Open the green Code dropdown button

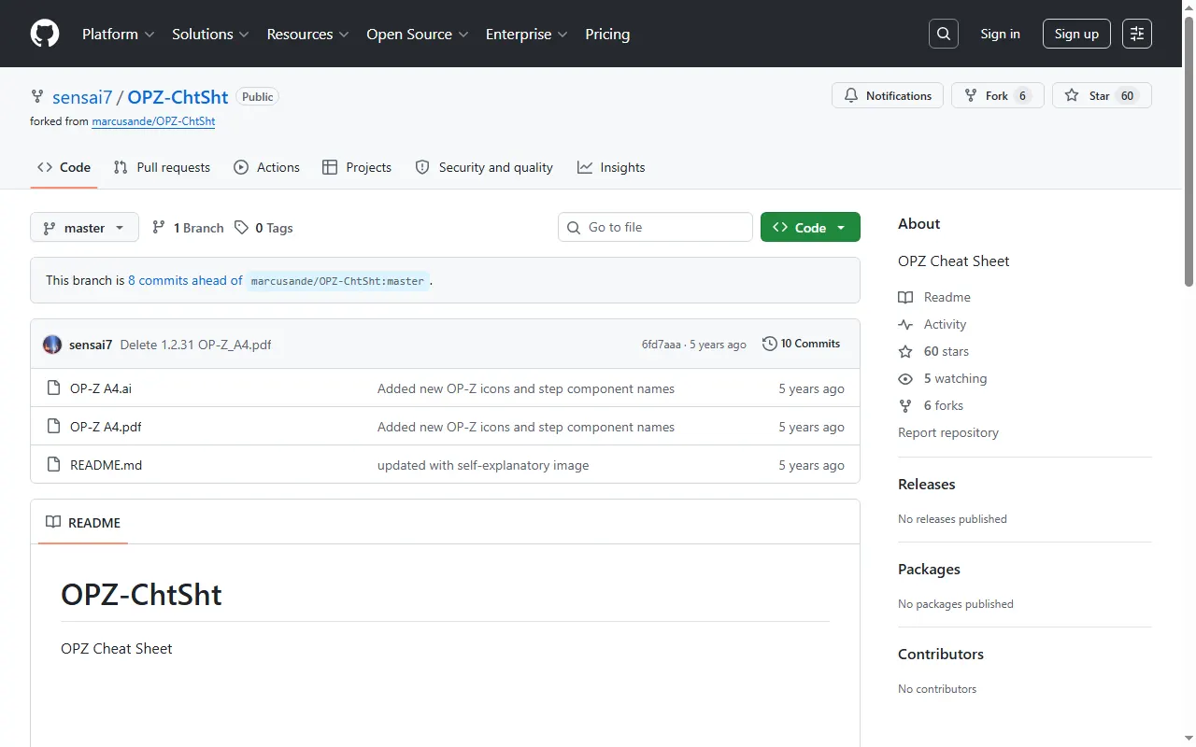tap(810, 228)
